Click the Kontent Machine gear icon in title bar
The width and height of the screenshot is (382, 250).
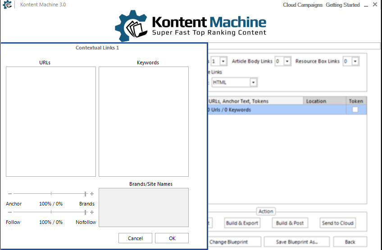pos(7,4)
